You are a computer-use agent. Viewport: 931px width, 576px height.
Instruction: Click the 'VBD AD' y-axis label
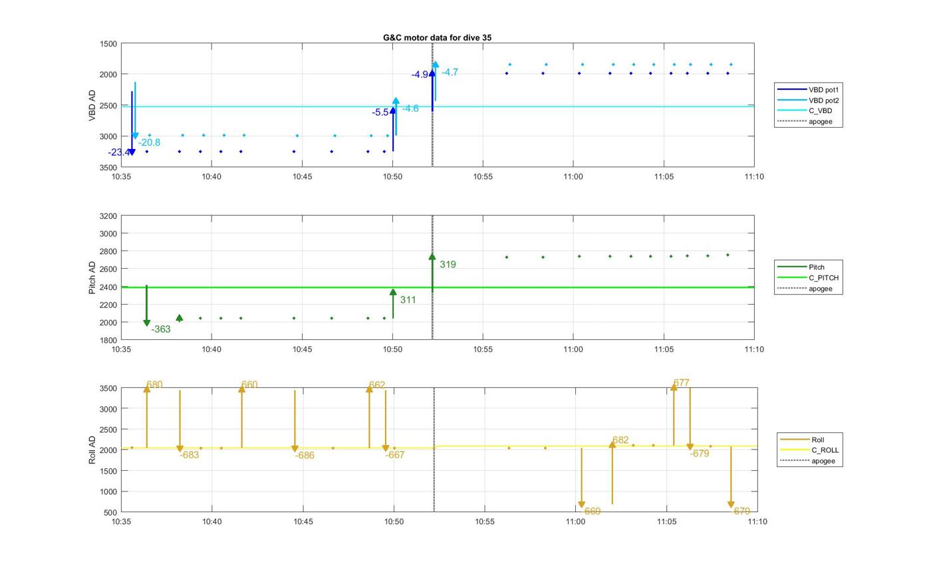click(92, 105)
